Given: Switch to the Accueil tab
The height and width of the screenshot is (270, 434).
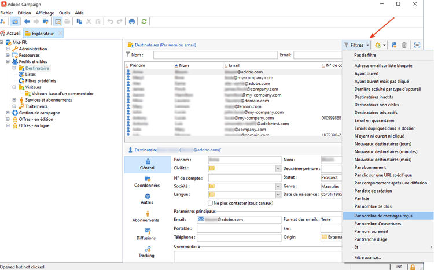Looking at the screenshot, I should (10, 34).
